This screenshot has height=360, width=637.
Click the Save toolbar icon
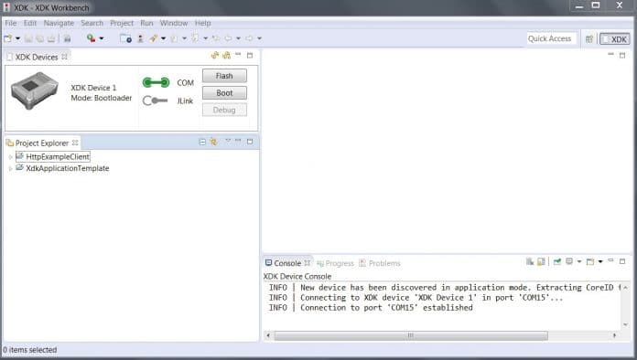point(28,38)
